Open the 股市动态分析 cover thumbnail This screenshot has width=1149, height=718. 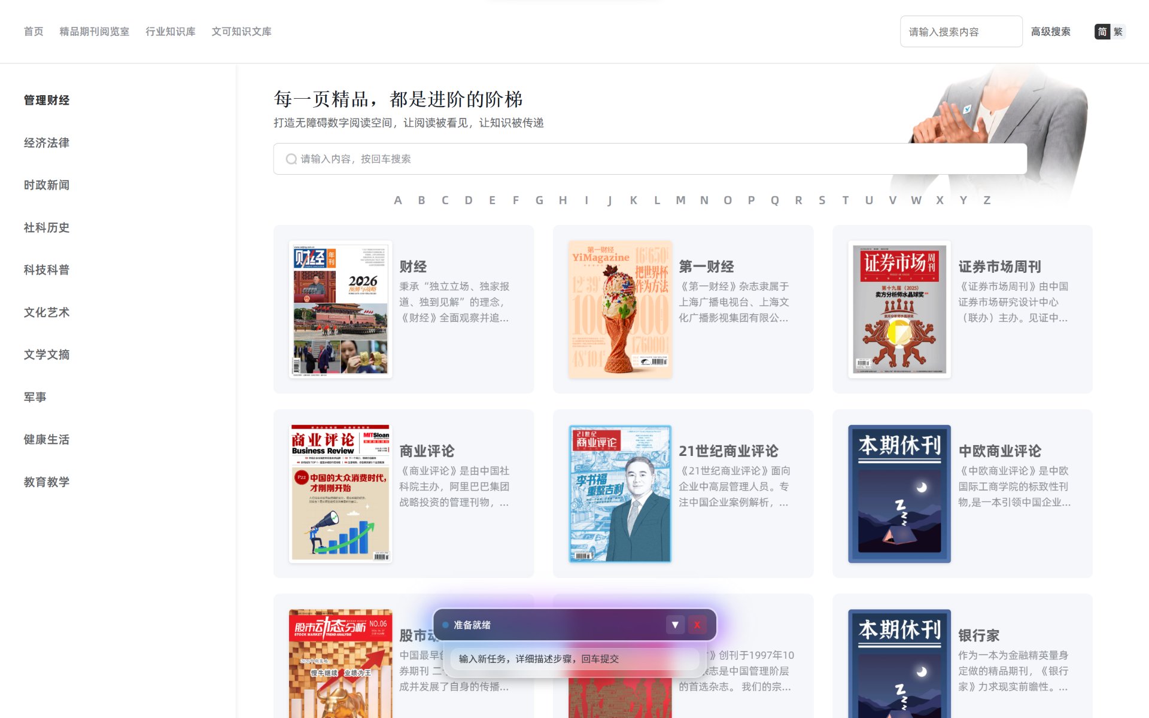(341, 664)
